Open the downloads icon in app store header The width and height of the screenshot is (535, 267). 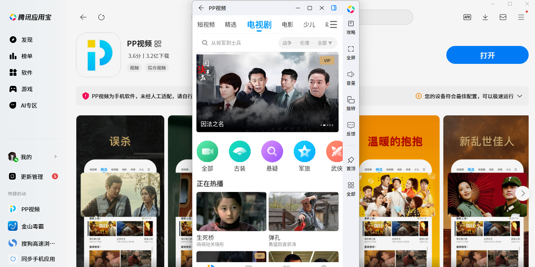pyautogui.click(x=485, y=17)
